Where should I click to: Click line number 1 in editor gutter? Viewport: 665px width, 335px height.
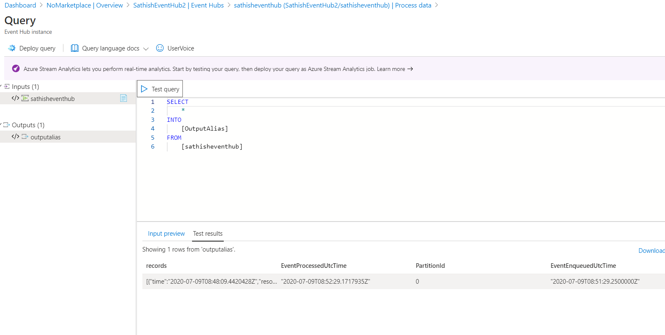(153, 102)
